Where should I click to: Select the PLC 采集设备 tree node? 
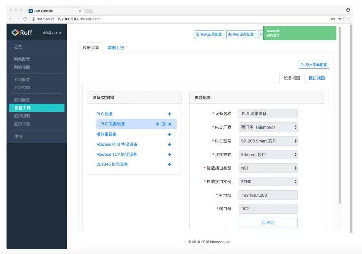[112, 124]
